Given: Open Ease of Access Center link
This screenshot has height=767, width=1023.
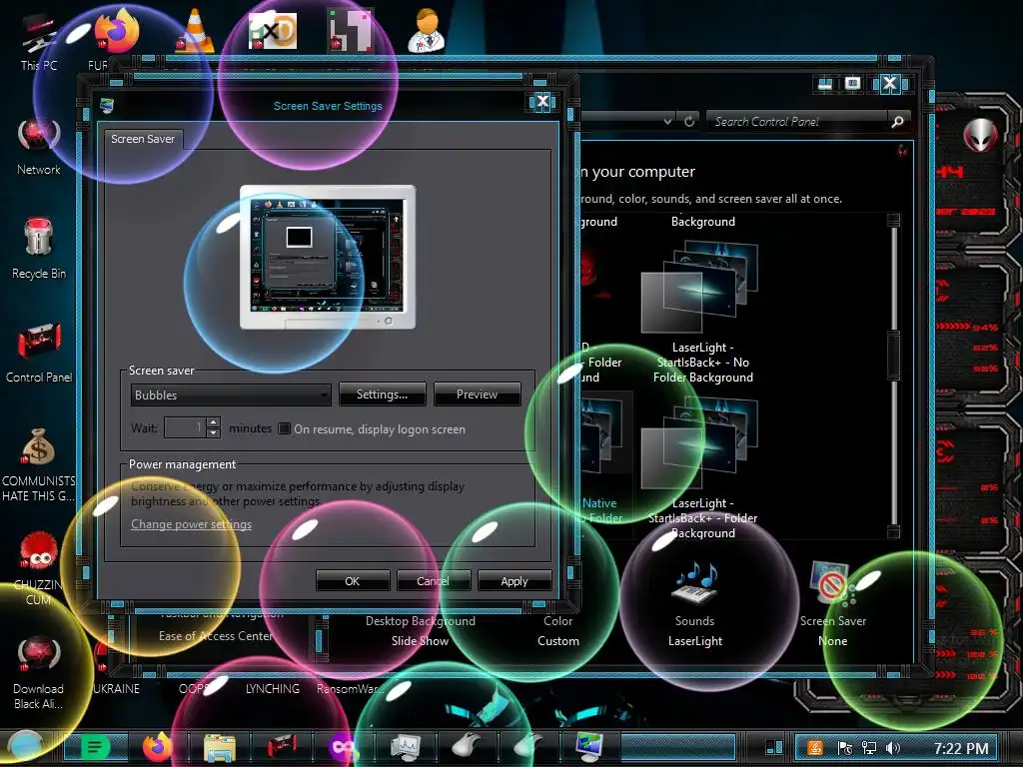Looking at the screenshot, I should point(216,636).
